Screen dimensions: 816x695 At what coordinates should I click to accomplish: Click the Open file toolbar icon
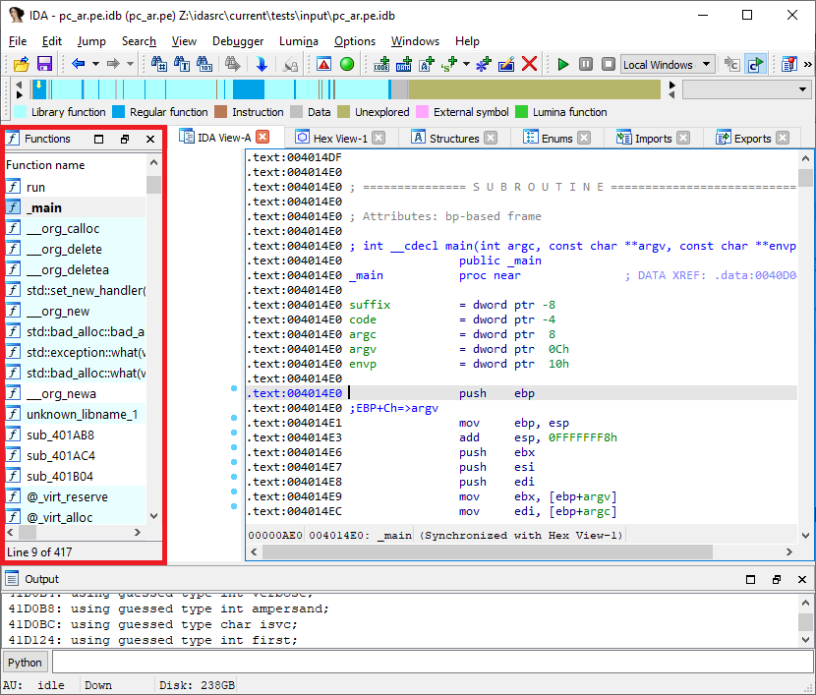(x=22, y=64)
